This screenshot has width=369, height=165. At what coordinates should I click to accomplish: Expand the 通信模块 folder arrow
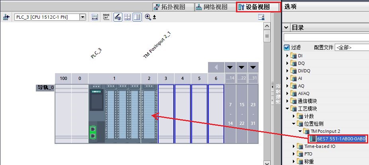[x=287, y=101]
